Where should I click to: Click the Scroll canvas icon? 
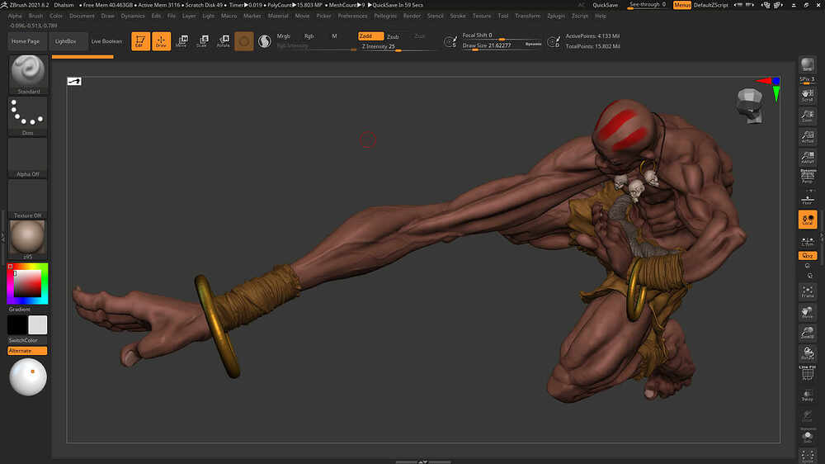(x=807, y=95)
